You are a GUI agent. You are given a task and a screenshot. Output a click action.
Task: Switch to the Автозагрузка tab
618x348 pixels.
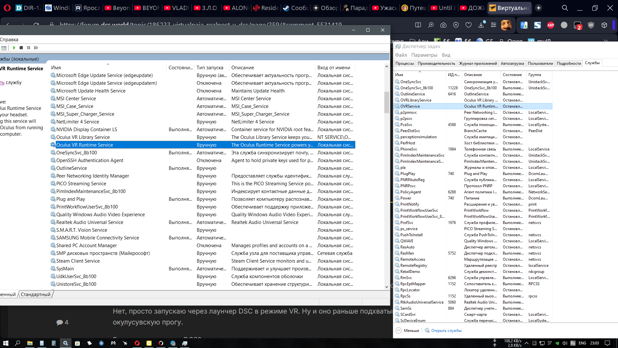pos(512,63)
